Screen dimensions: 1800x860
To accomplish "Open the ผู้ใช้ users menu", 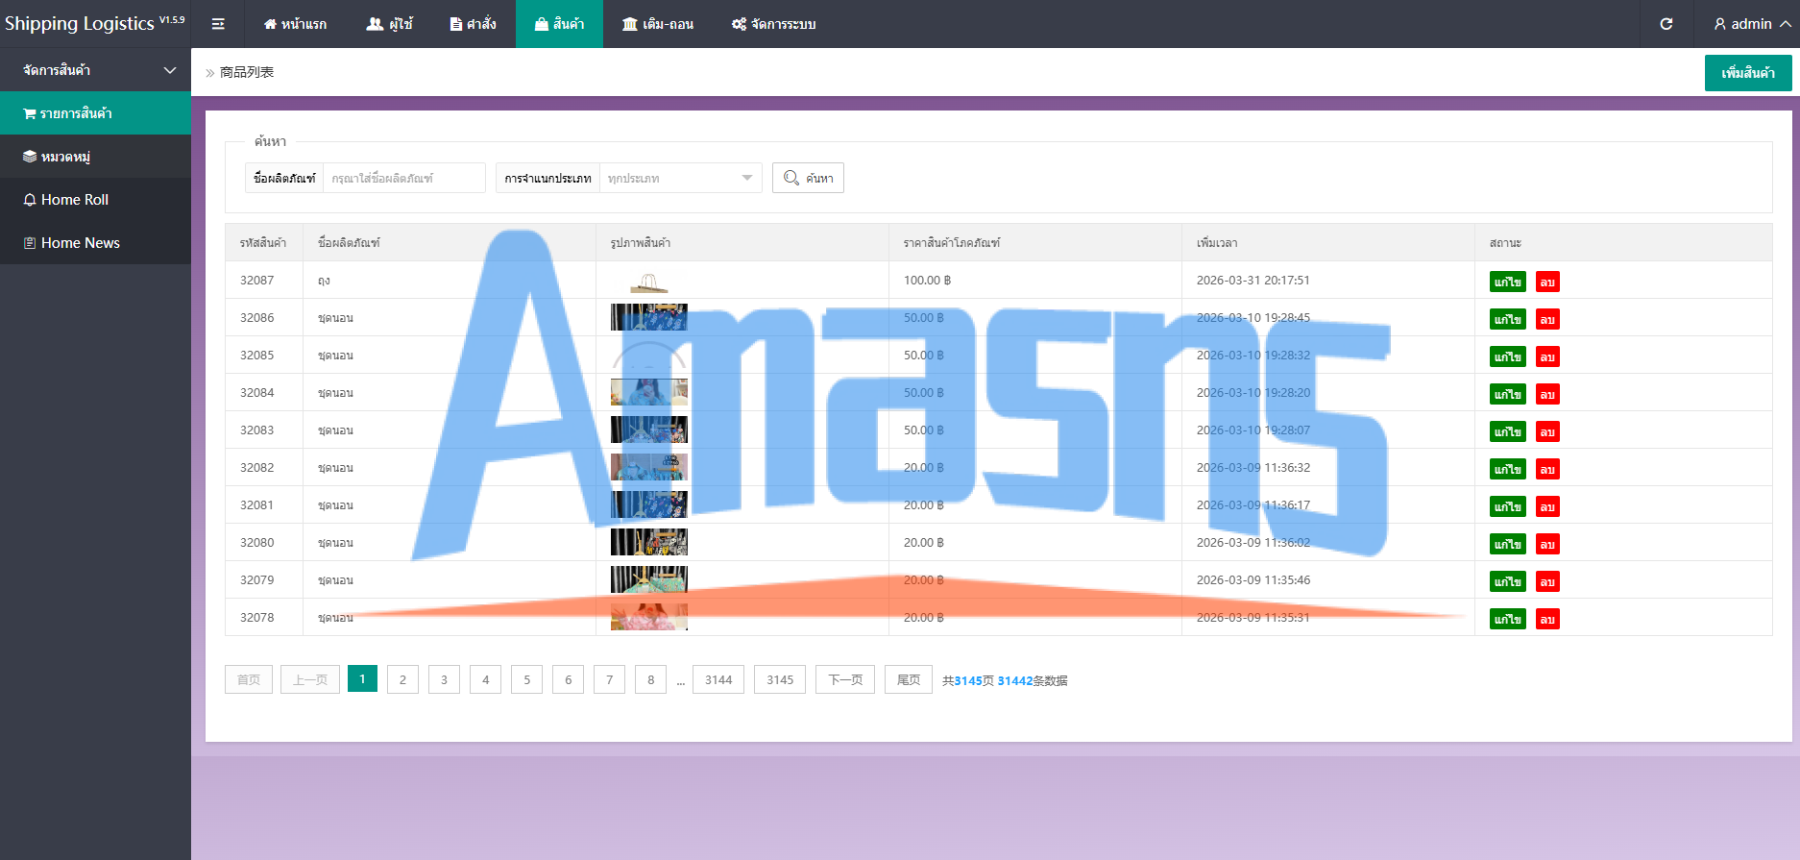I will pos(389,24).
